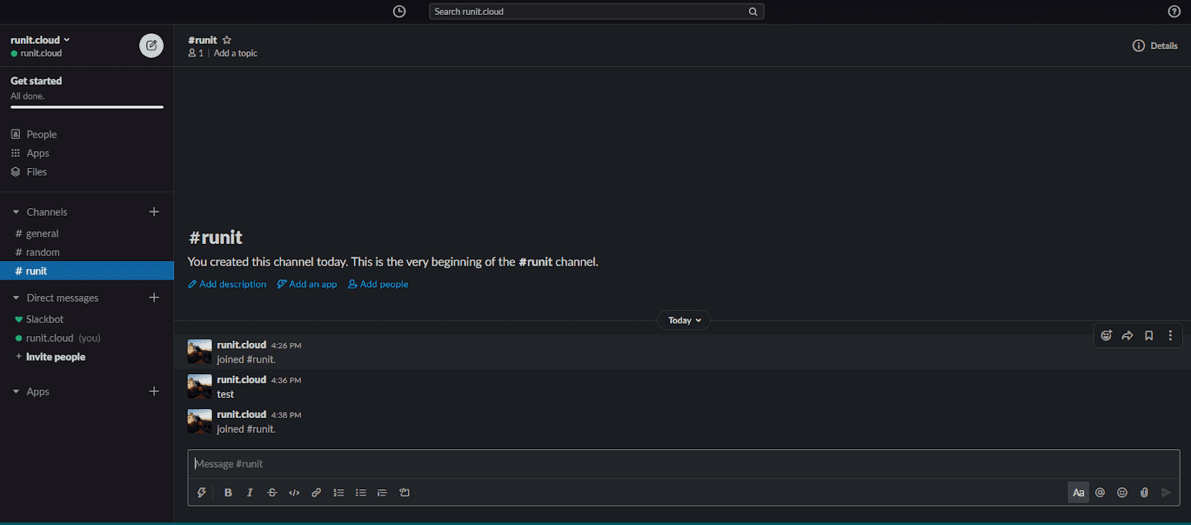
Task: Click Get started progress bar
Action: pos(87,107)
